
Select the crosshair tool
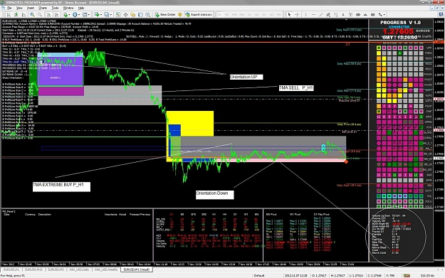coord(297,14)
